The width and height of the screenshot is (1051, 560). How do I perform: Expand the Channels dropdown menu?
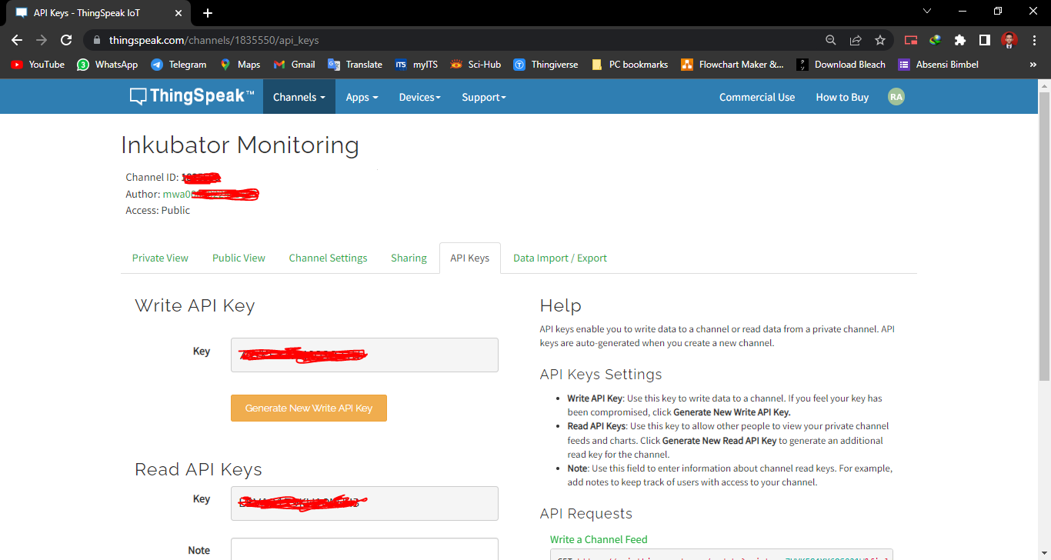click(299, 97)
